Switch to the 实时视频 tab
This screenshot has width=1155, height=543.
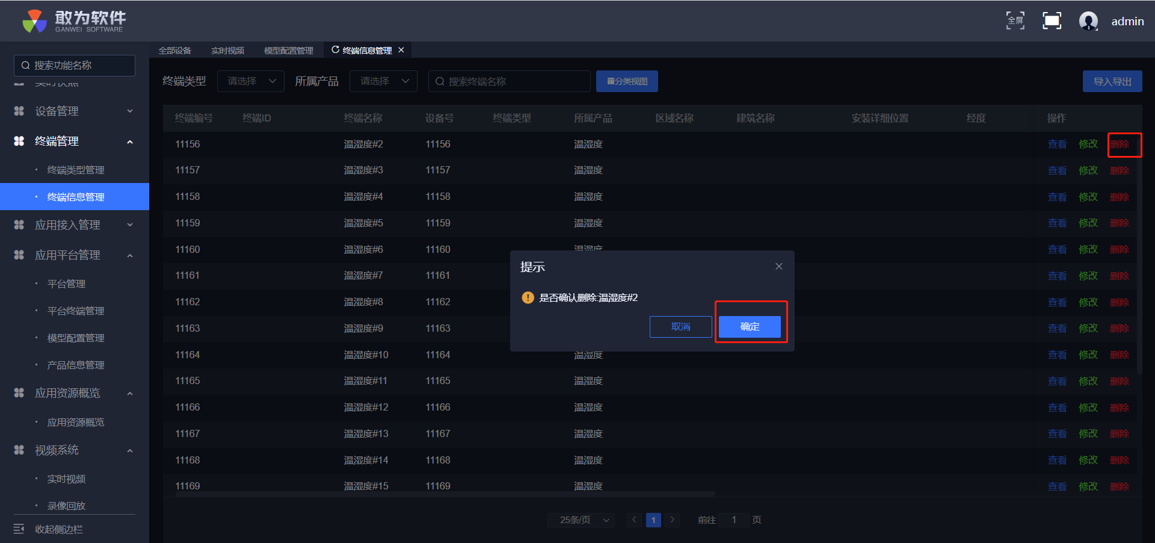click(228, 51)
